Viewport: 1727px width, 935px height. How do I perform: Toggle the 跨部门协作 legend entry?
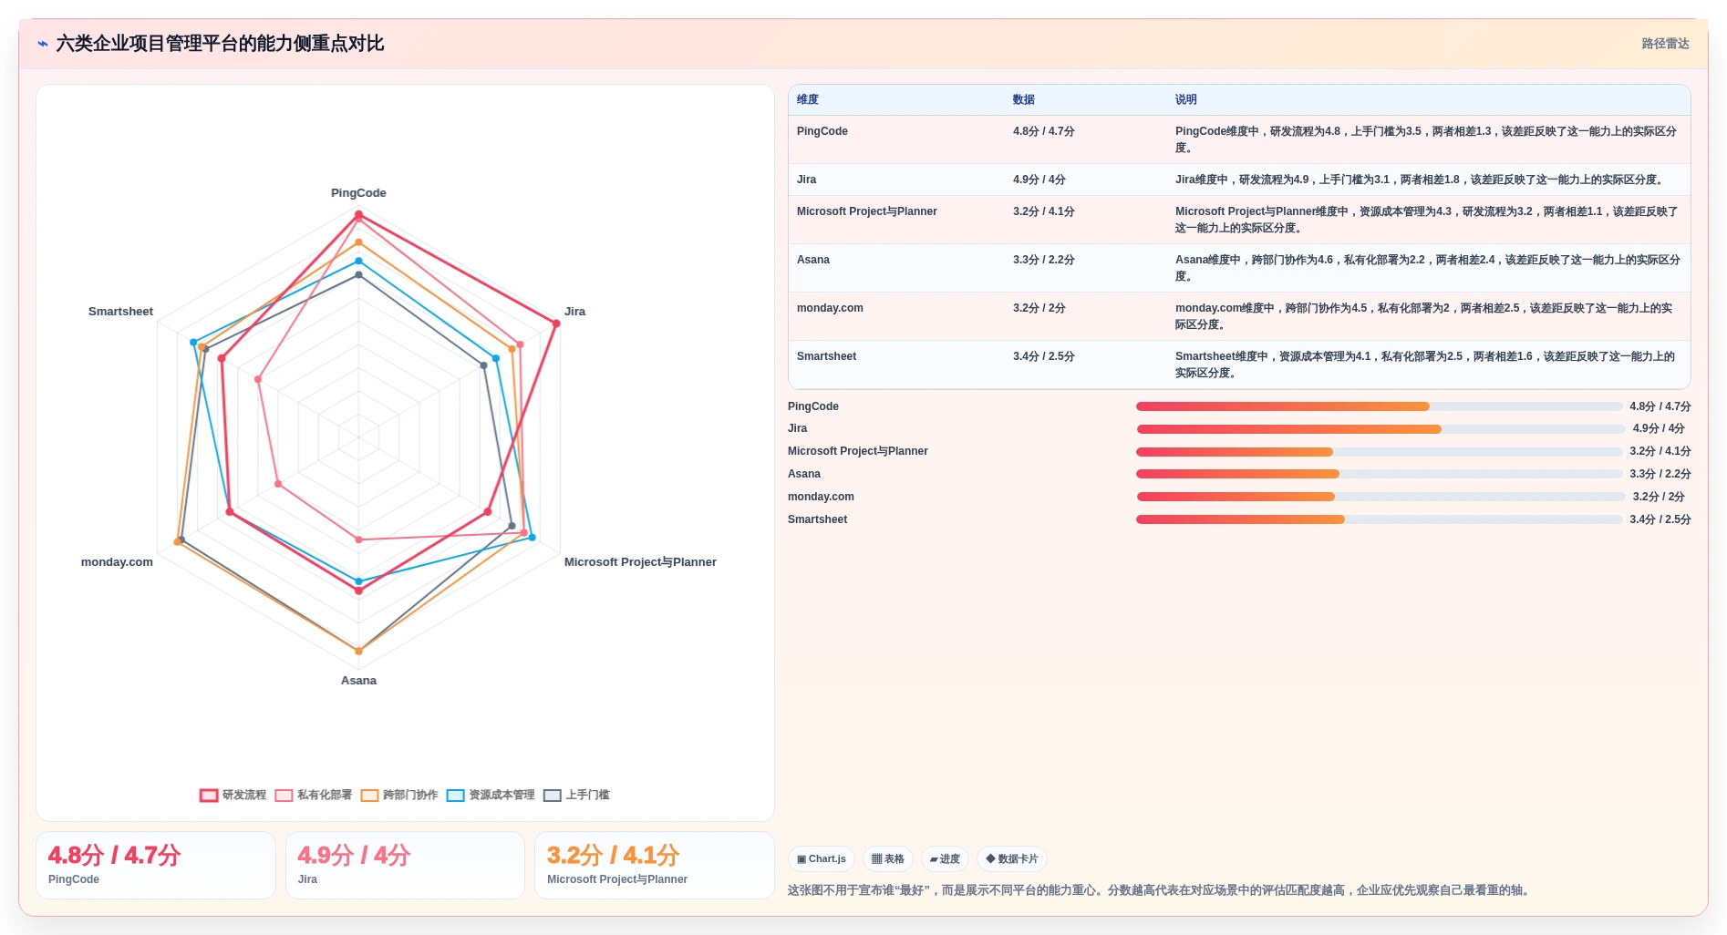pyautogui.click(x=399, y=796)
